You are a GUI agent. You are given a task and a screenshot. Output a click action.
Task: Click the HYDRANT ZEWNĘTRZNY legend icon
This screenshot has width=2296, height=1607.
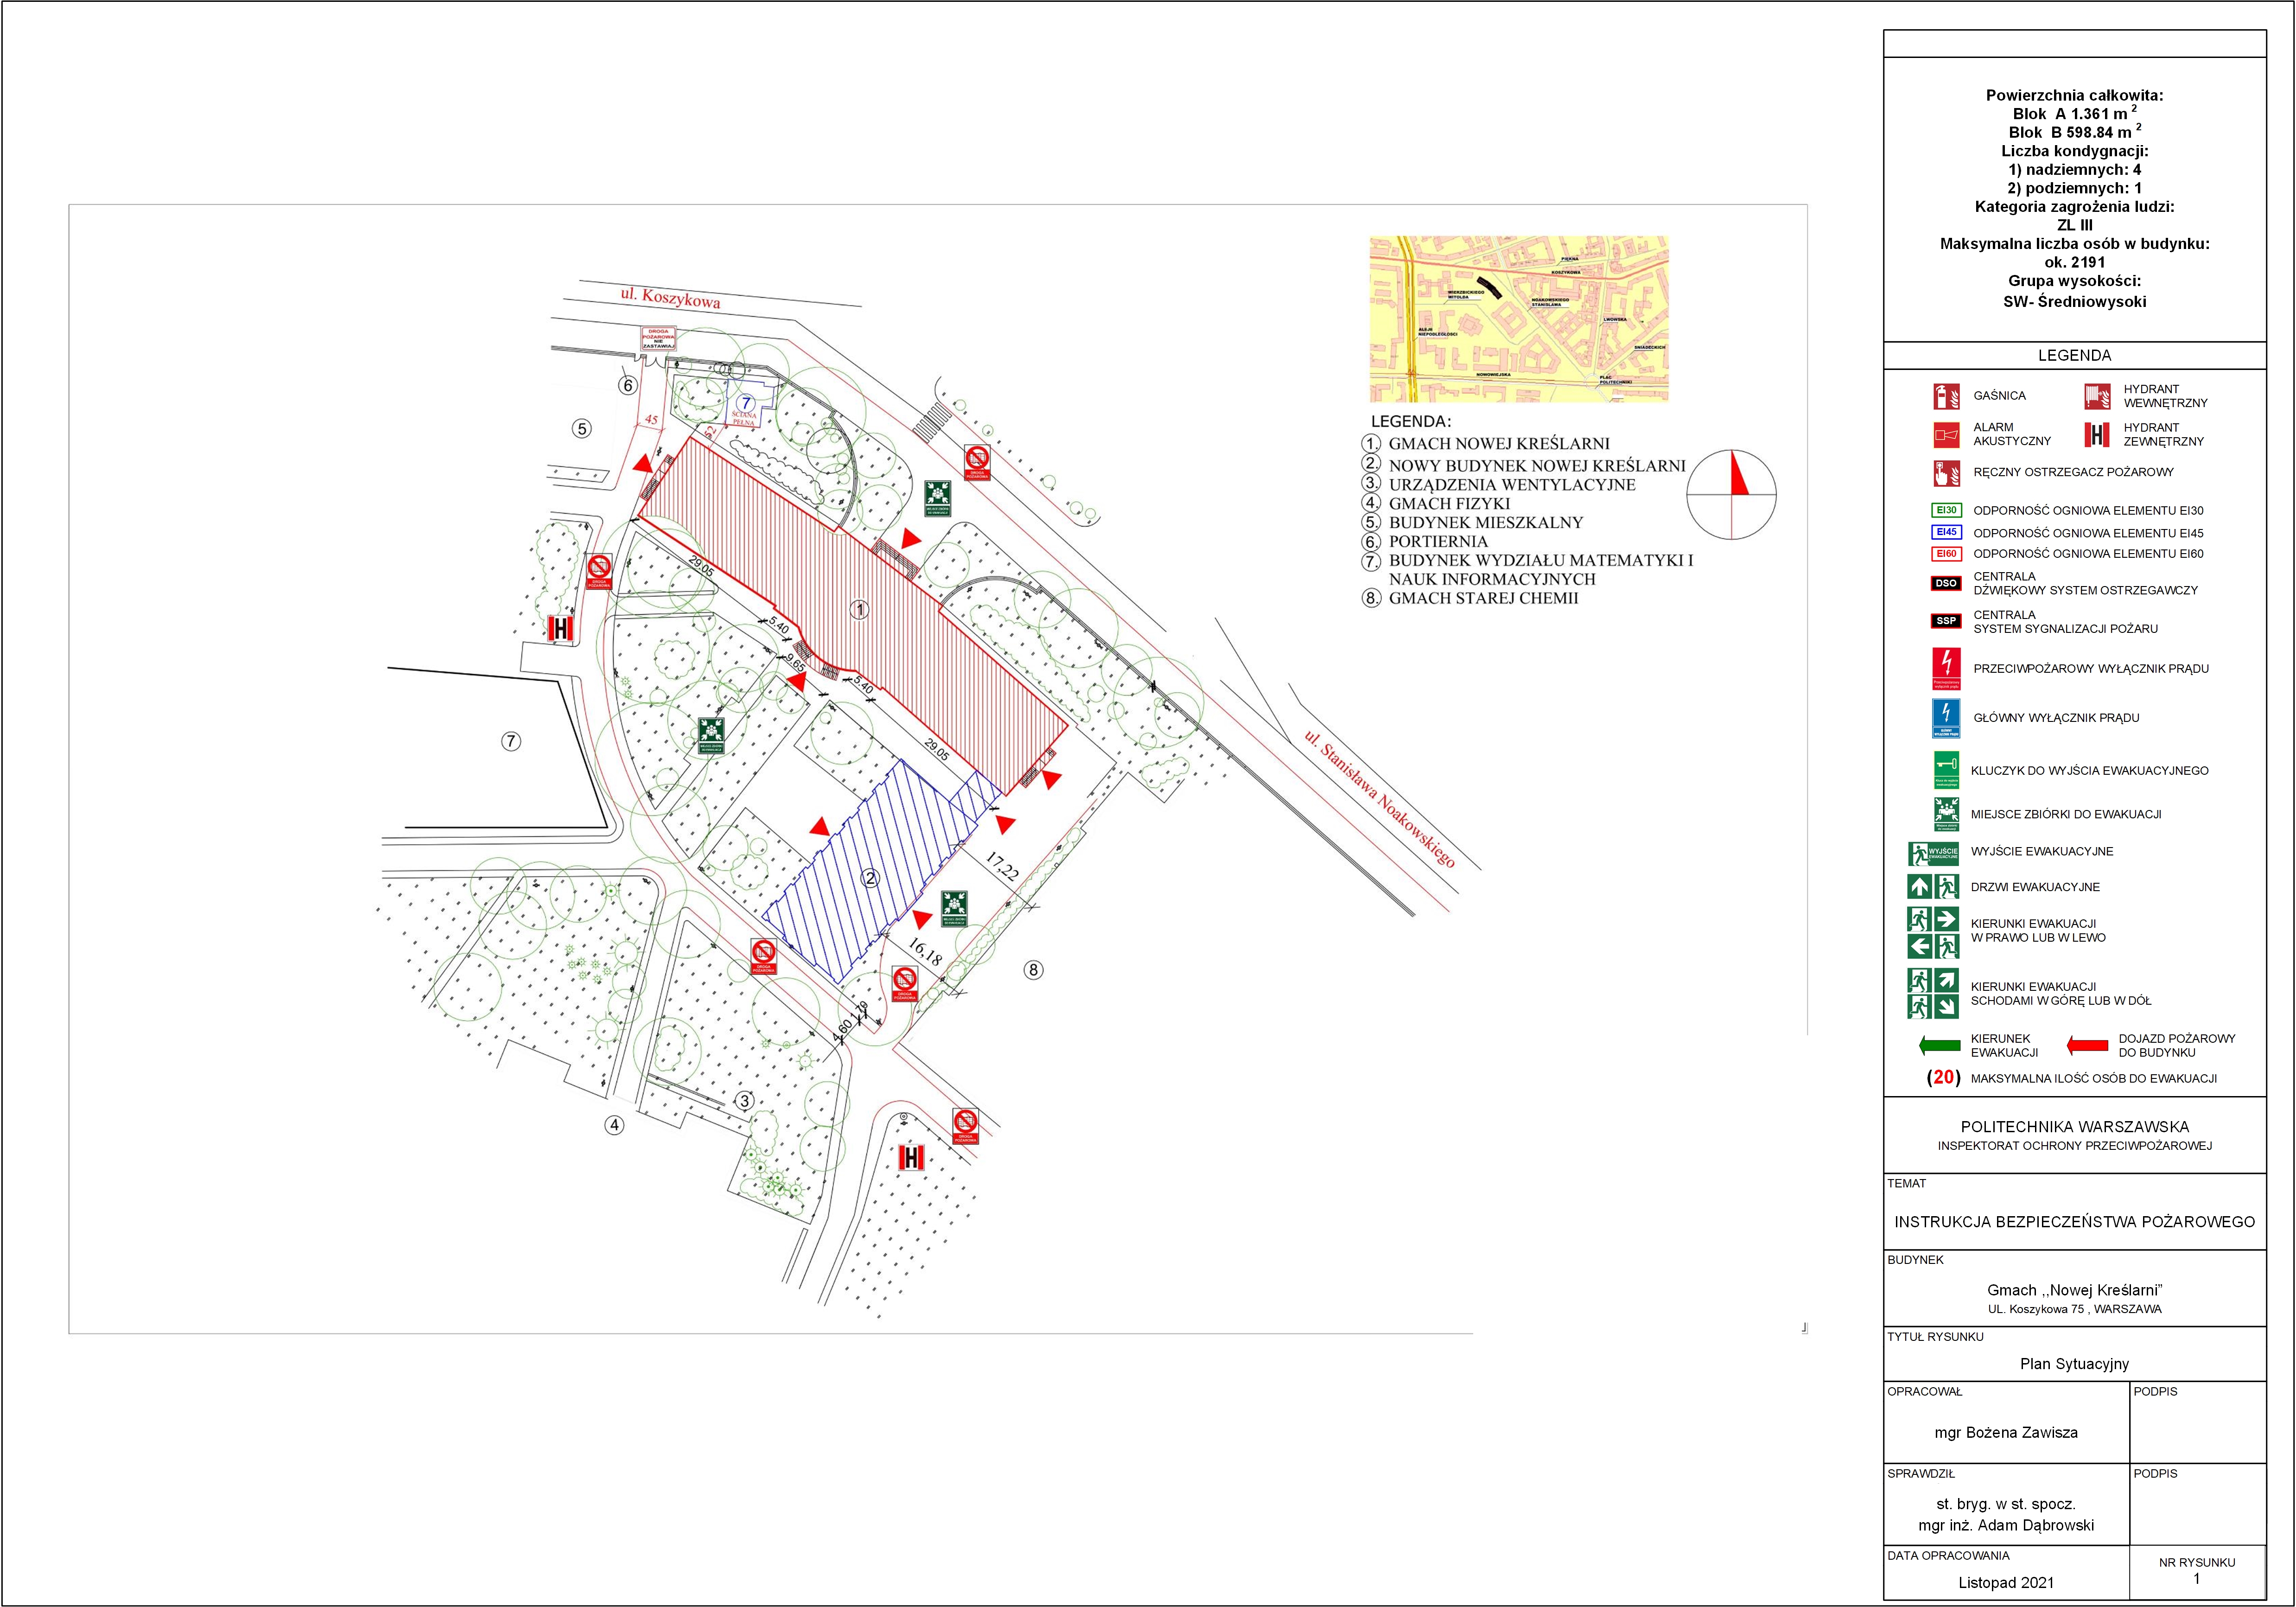tap(2097, 434)
